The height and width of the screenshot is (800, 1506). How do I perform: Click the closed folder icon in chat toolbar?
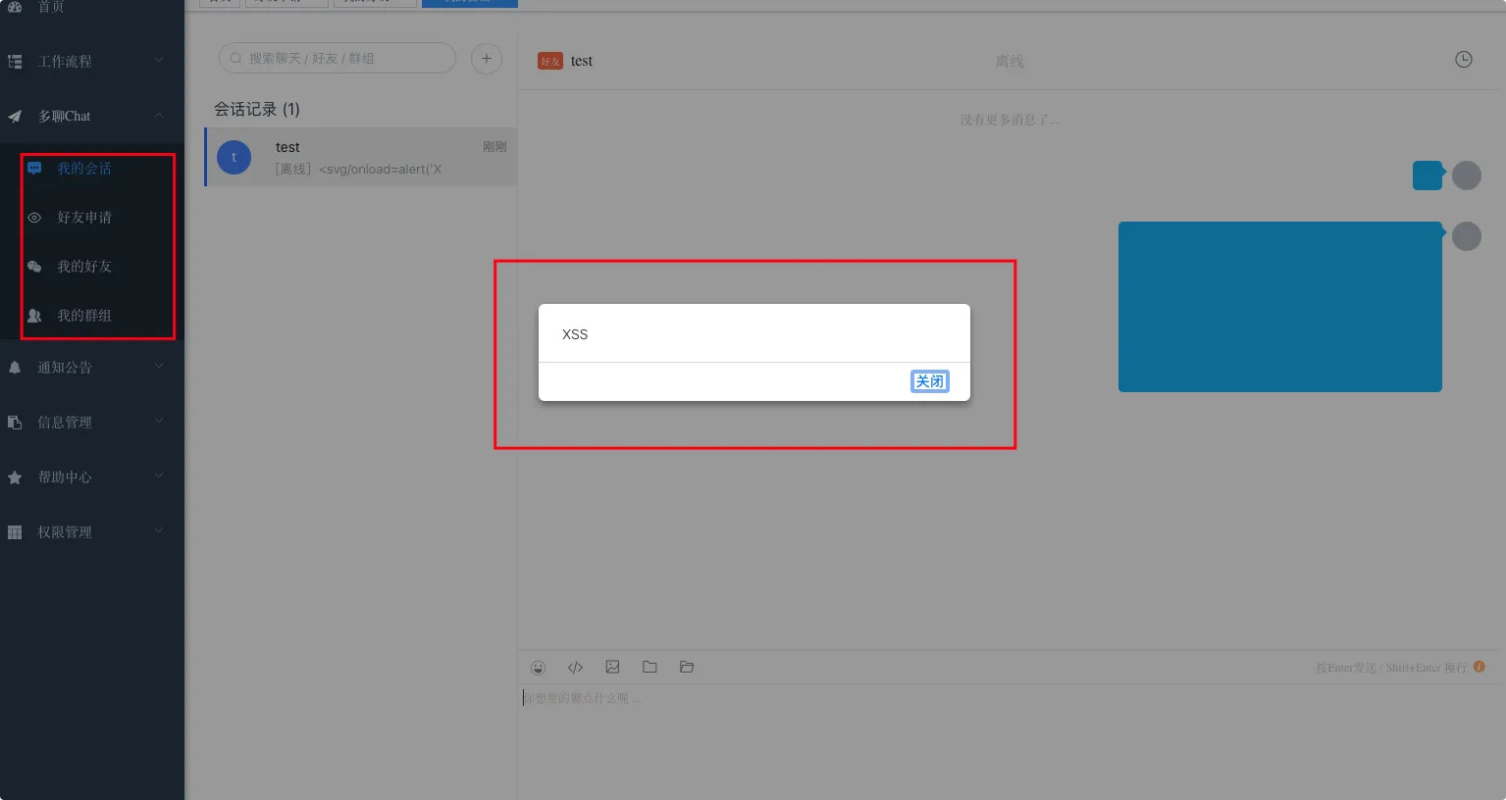(649, 668)
